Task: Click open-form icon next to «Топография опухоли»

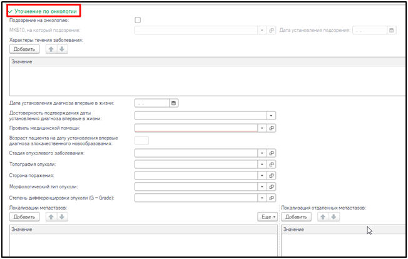Action: point(272,164)
